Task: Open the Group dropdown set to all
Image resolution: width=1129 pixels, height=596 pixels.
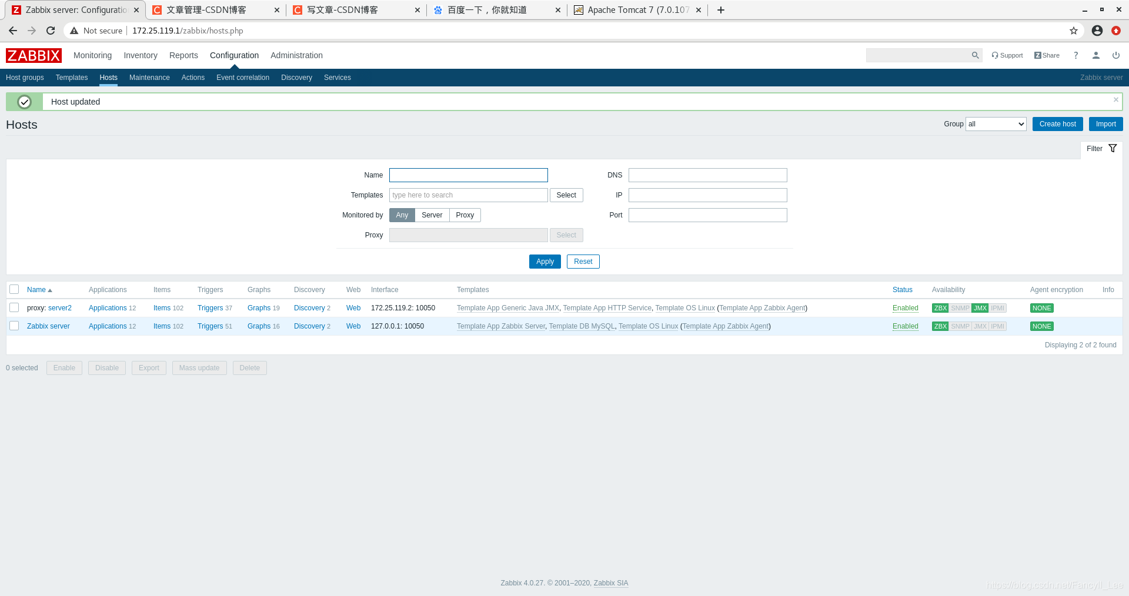Action: coord(996,124)
